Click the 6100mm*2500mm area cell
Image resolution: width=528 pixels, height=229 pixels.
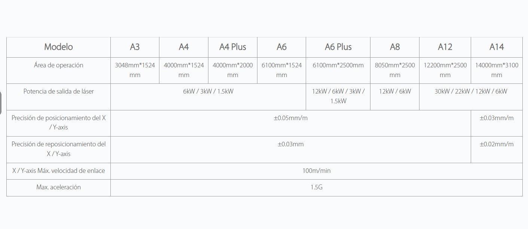(x=338, y=65)
